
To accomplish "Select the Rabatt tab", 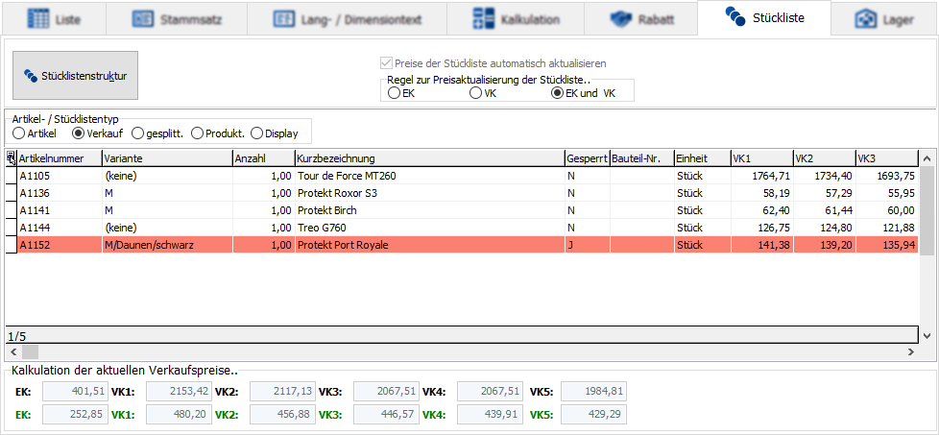I will click(x=641, y=18).
